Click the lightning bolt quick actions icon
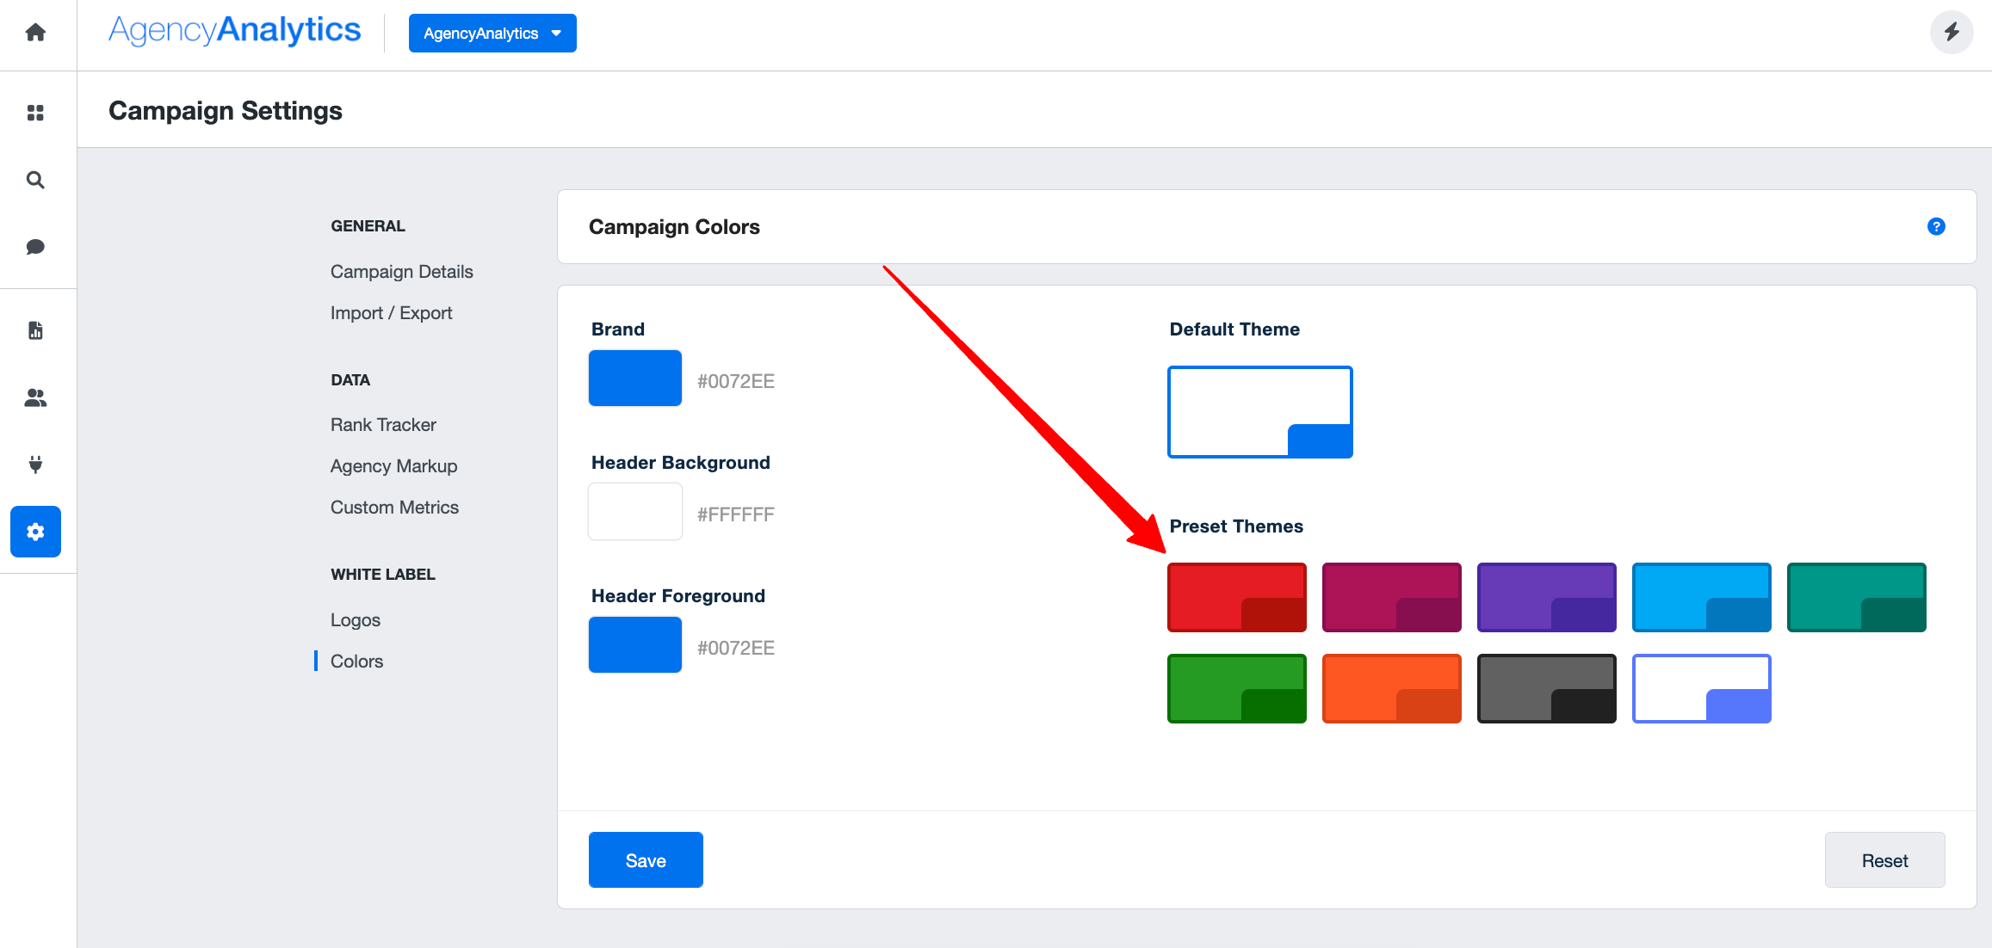 [1952, 33]
